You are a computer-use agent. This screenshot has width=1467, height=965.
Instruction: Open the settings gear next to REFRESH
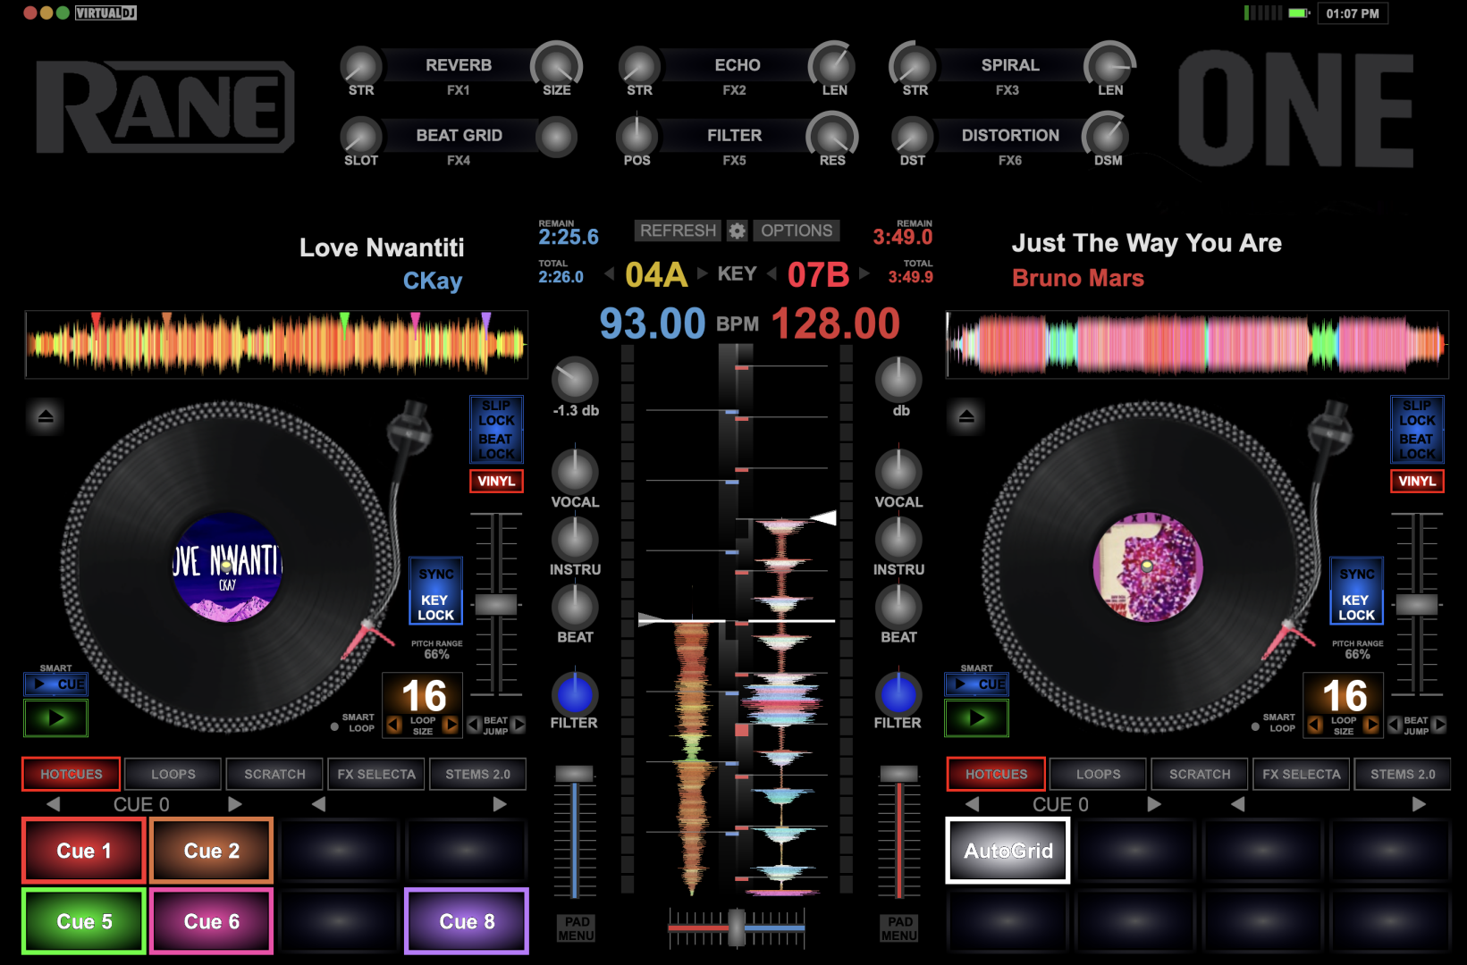tap(737, 231)
